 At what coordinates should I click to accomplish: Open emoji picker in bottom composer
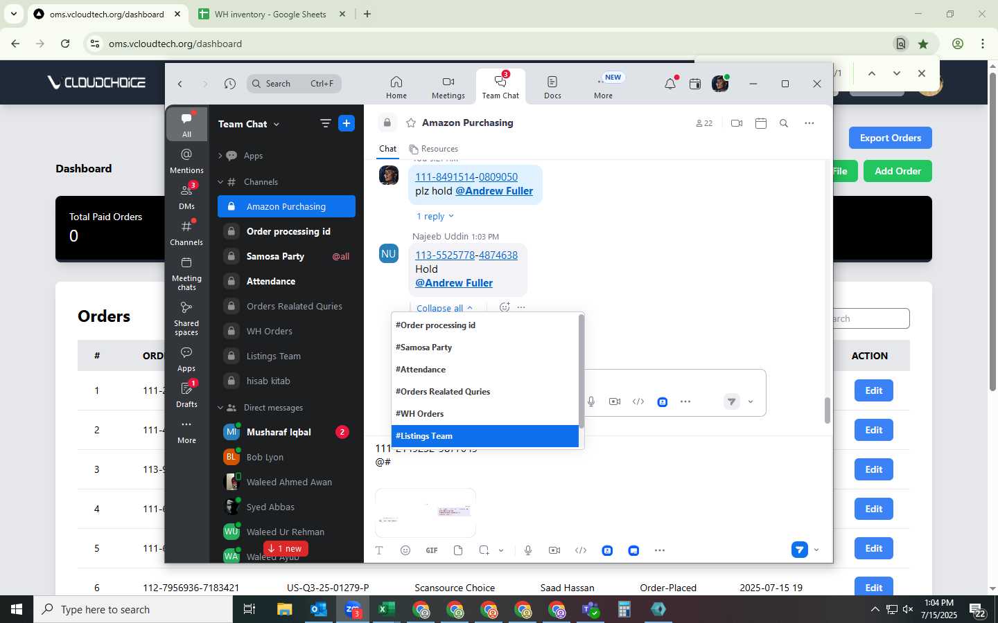(x=405, y=550)
